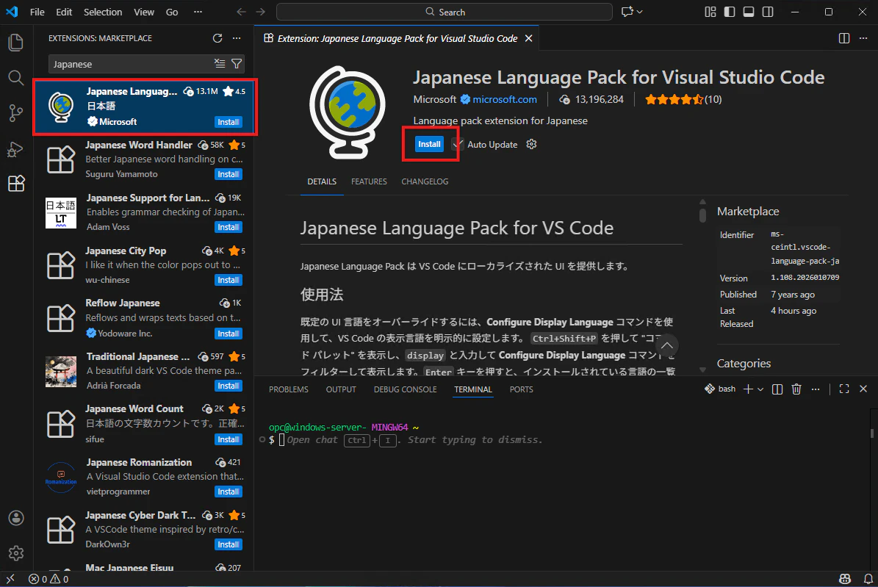Open the overflow menu after Go
Image resolution: width=878 pixels, height=587 pixels.
click(x=198, y=12)
